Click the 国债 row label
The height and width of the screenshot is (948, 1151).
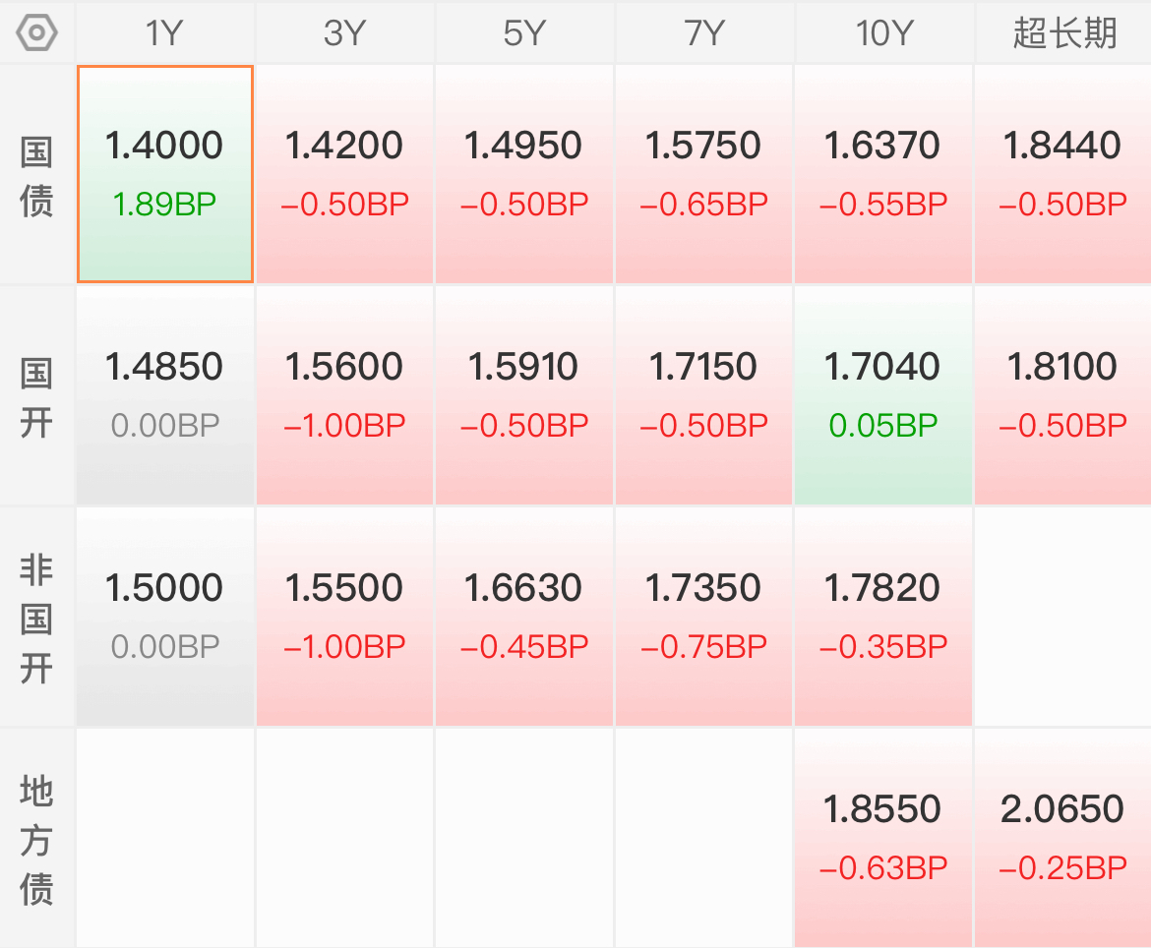36,176
